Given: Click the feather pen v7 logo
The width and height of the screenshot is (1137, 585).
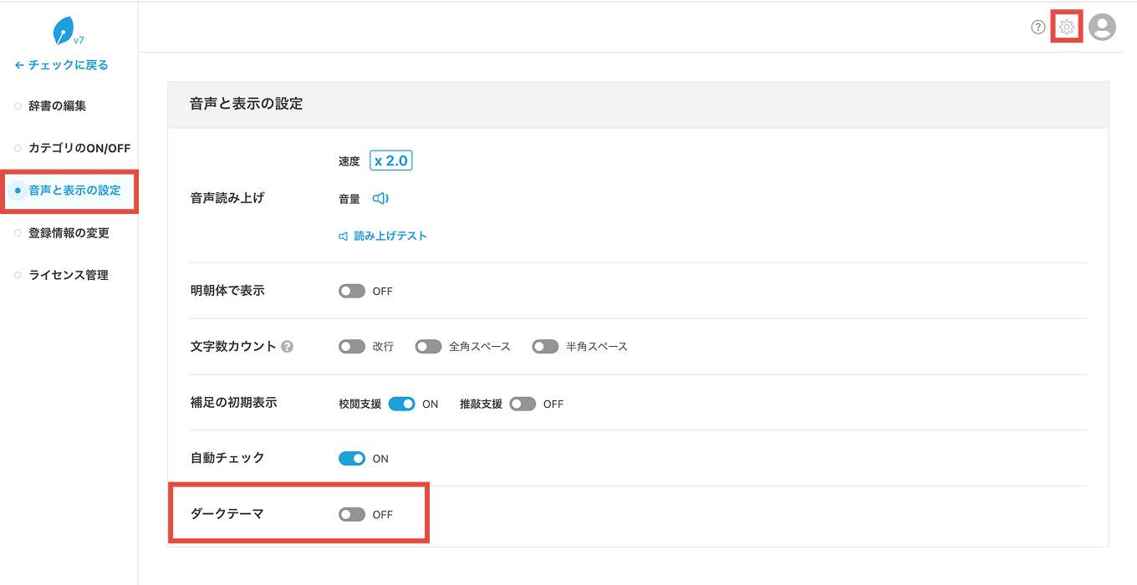Looking at the screenshot, I should click(68, 32).
